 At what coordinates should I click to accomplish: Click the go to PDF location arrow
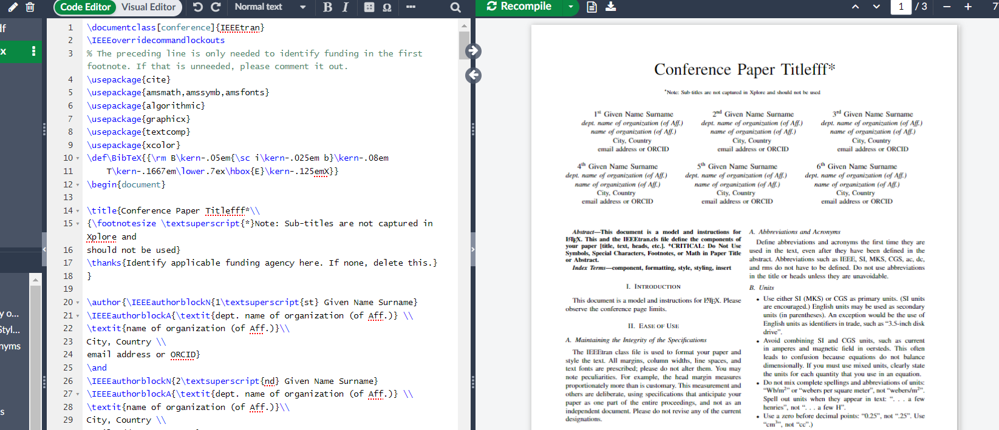point(473,51)
